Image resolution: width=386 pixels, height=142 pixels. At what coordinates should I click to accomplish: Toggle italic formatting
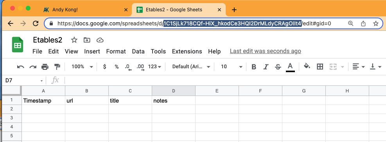(x=266, y=67)
